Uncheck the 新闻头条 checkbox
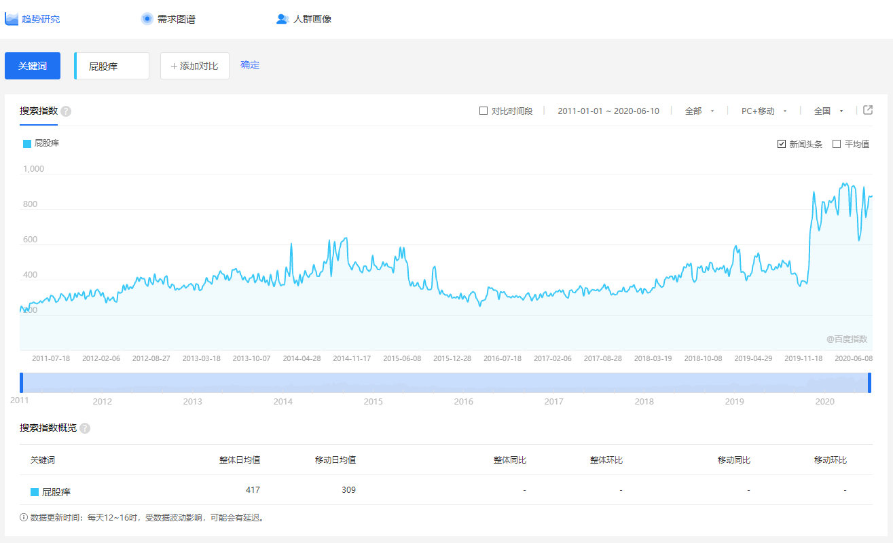Viewport: 893px width, 543px height. 782,144
